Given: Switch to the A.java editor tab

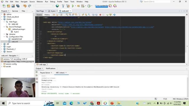Looking at the screenshot, I should click(53, 11).
